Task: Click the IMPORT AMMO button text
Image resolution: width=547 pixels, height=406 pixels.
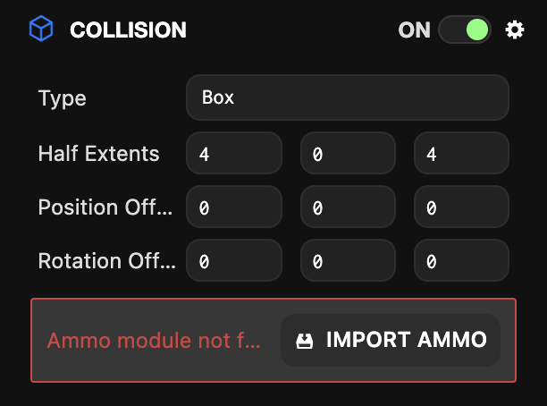Action: point(406,340)
